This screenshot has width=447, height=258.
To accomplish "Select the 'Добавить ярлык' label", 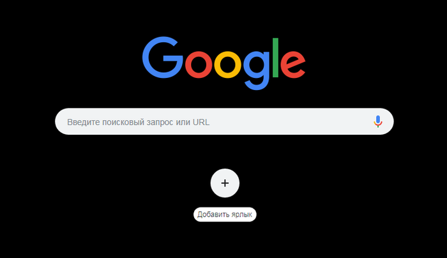I will (225, 215).
